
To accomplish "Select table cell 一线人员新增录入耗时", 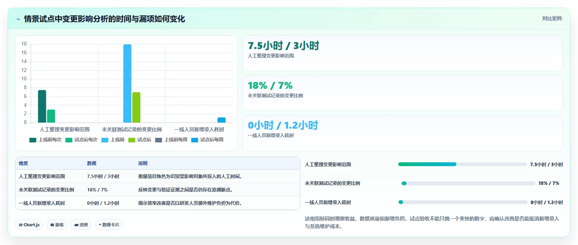I will 42,203.
